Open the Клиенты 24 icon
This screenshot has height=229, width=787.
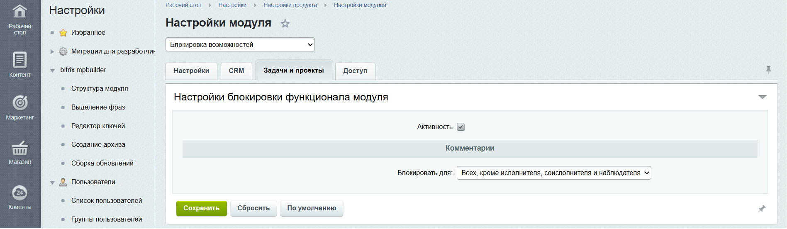20,193
